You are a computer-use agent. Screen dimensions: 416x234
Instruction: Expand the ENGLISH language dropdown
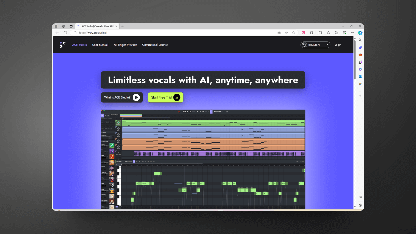click(x=315, y=45)
